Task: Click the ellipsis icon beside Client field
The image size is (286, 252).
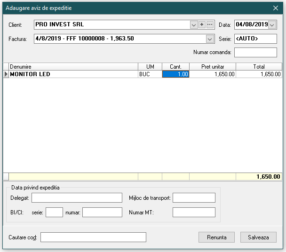Action: point(210,24)
